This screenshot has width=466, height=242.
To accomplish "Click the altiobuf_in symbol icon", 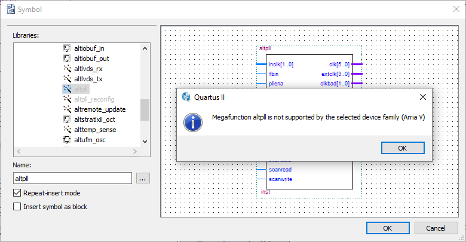I will [67, 48].
